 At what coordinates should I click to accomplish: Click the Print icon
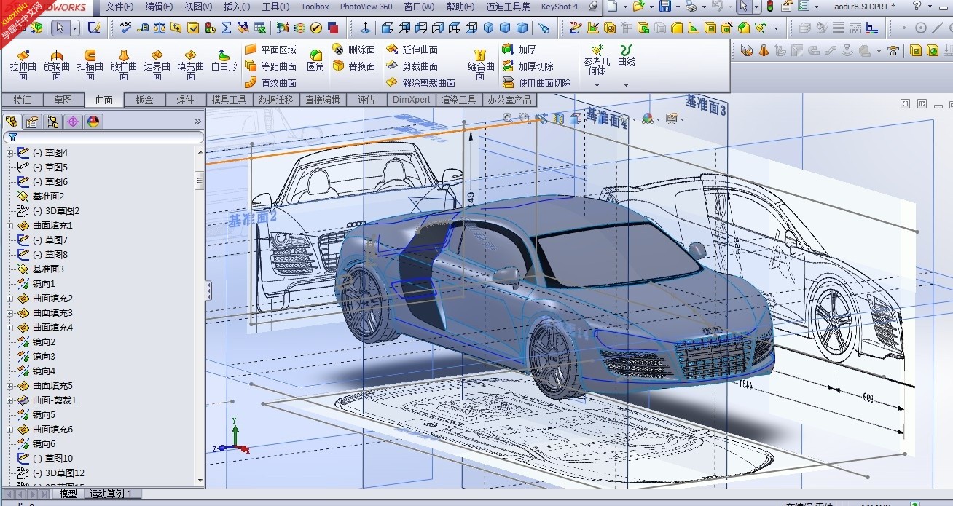pos(691,7)
